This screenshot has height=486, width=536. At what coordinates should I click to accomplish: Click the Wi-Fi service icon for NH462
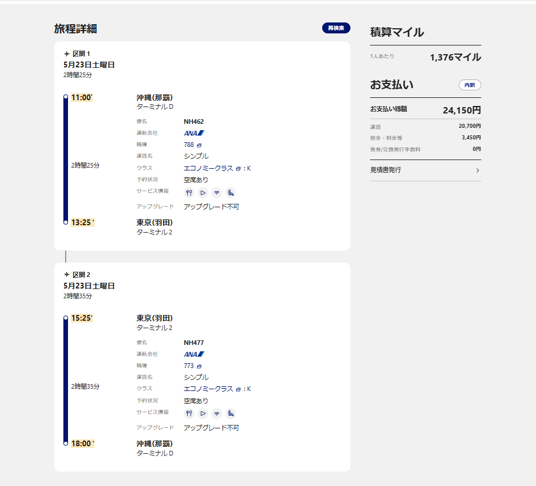click(217, 193)
